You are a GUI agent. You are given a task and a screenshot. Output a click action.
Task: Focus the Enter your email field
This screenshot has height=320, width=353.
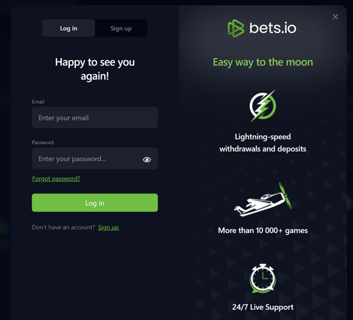click(x=94, y=118)
